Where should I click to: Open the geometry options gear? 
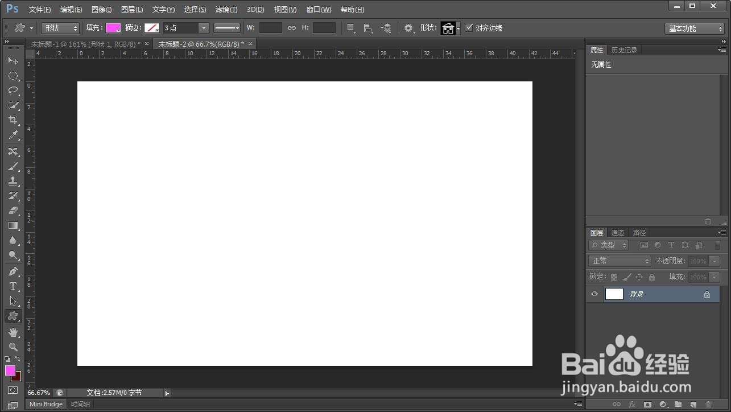(409, 28)
